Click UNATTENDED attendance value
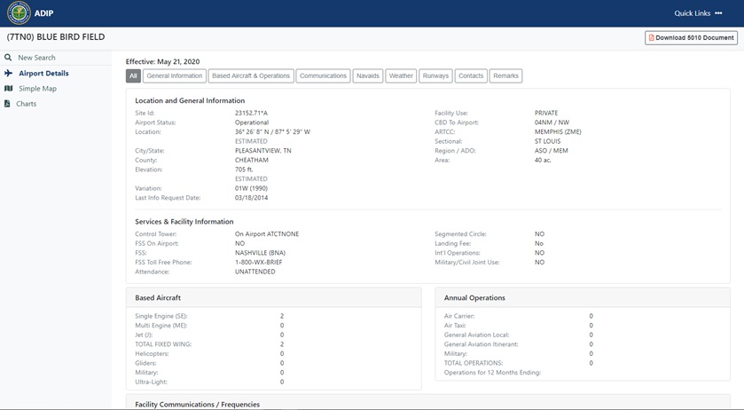The width and height of the screenshot is (744, 410). [255, 272]
